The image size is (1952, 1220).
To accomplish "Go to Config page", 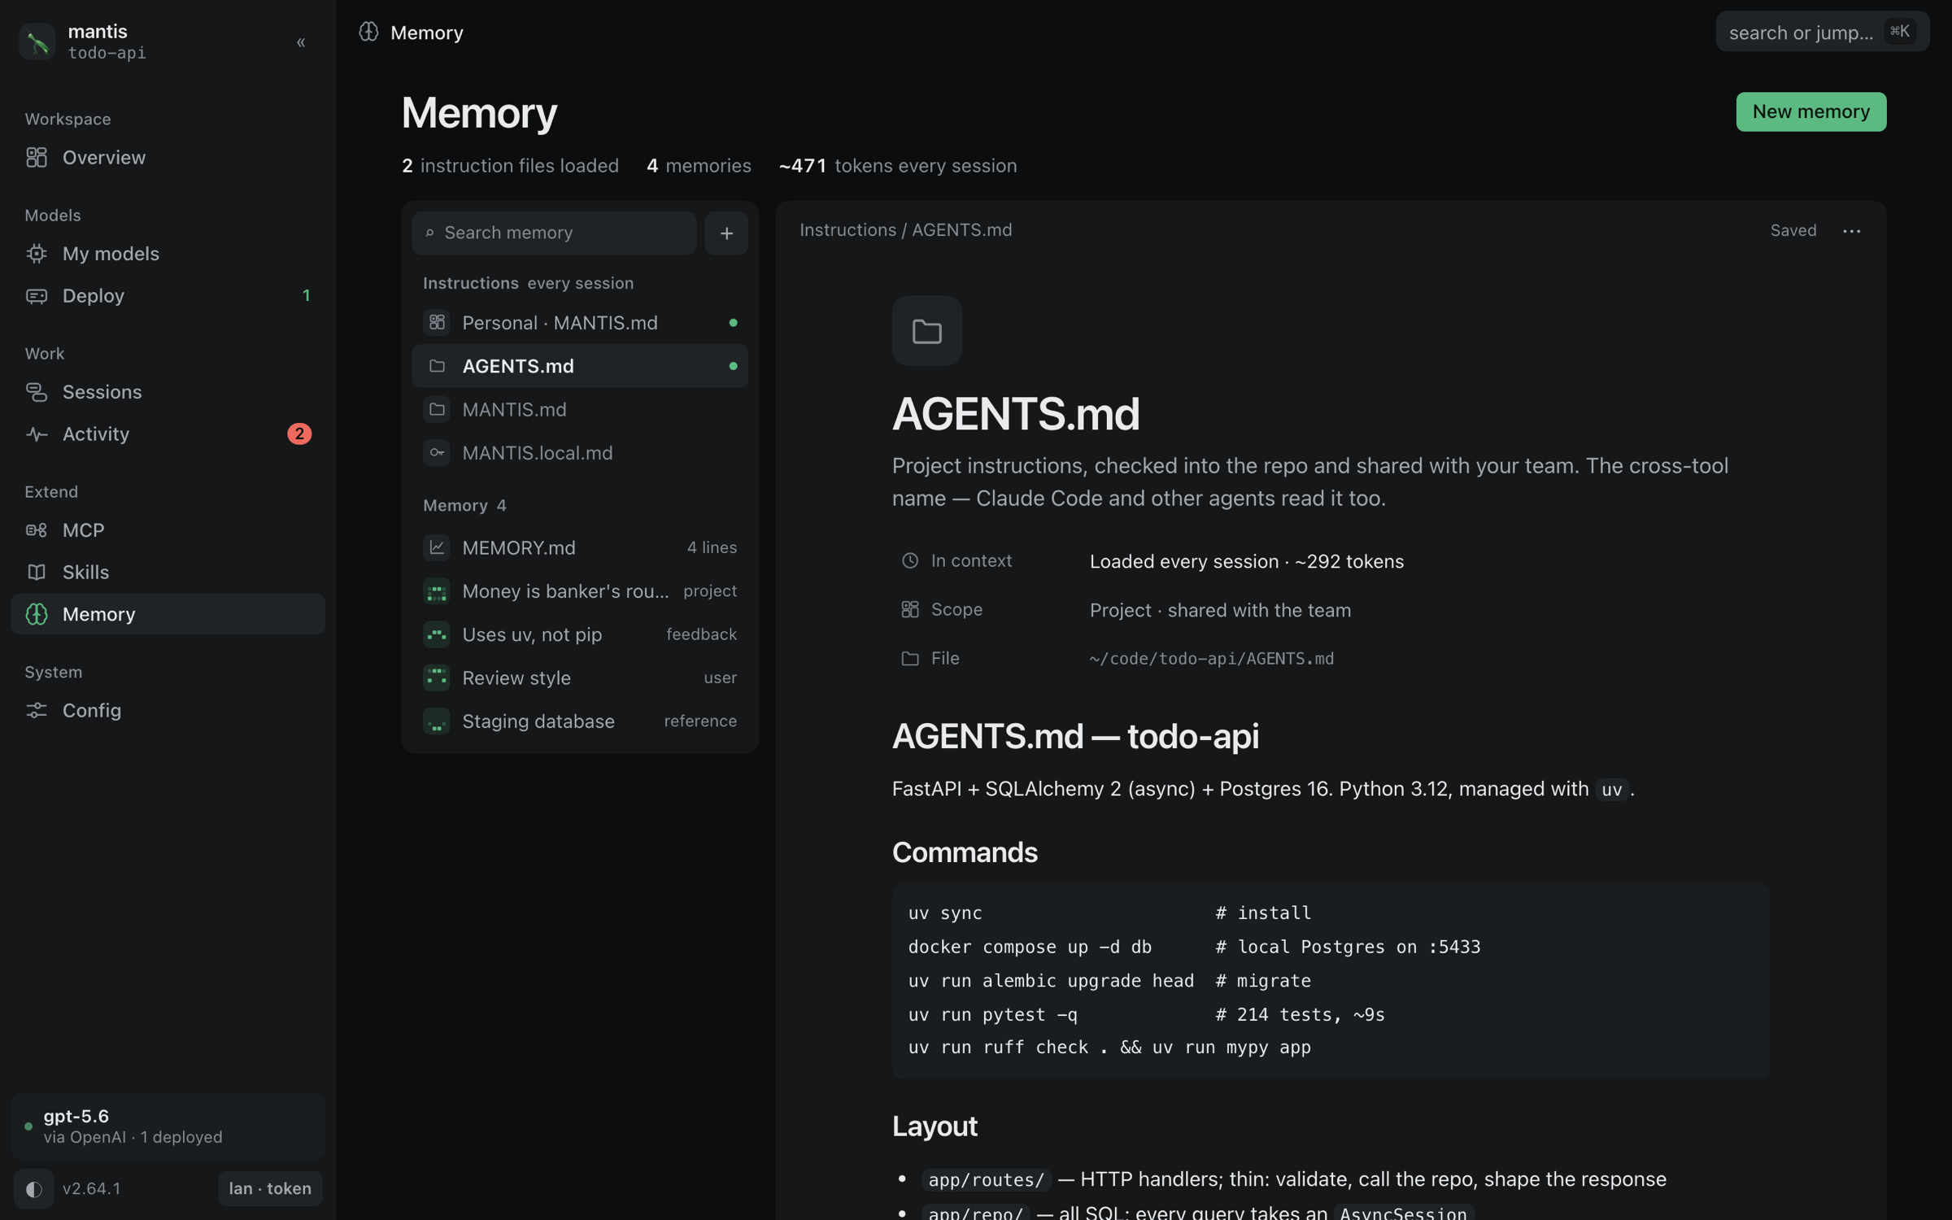I will pyautogui.click(x=168, y=711).
